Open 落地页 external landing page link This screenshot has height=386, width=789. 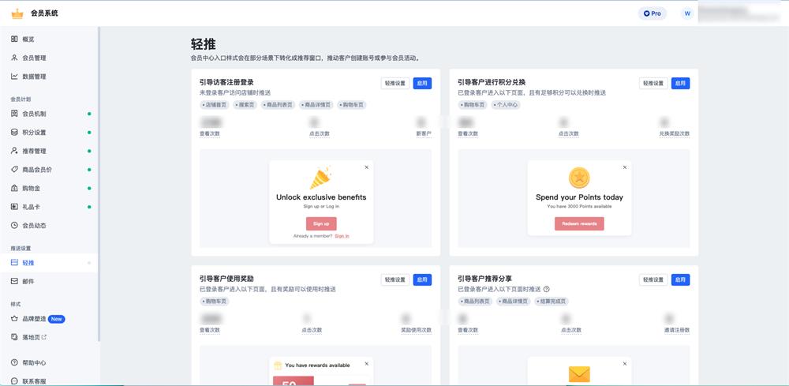pos(34,338)
